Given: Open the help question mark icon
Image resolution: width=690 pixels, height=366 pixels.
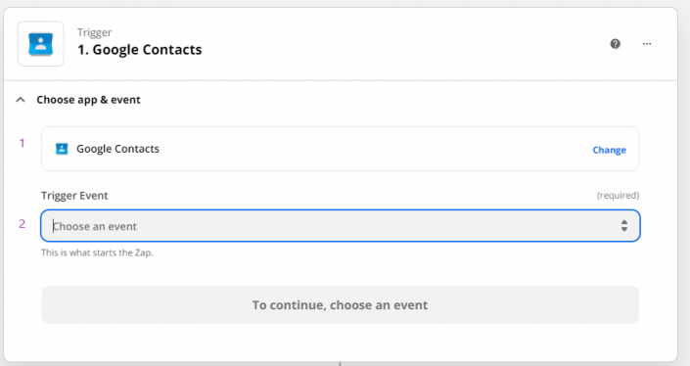Looking at the screenshot, I should [x=616, y=44].
